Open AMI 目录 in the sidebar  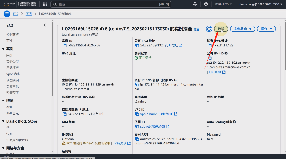pyautogui.click(x=12, y=113)
